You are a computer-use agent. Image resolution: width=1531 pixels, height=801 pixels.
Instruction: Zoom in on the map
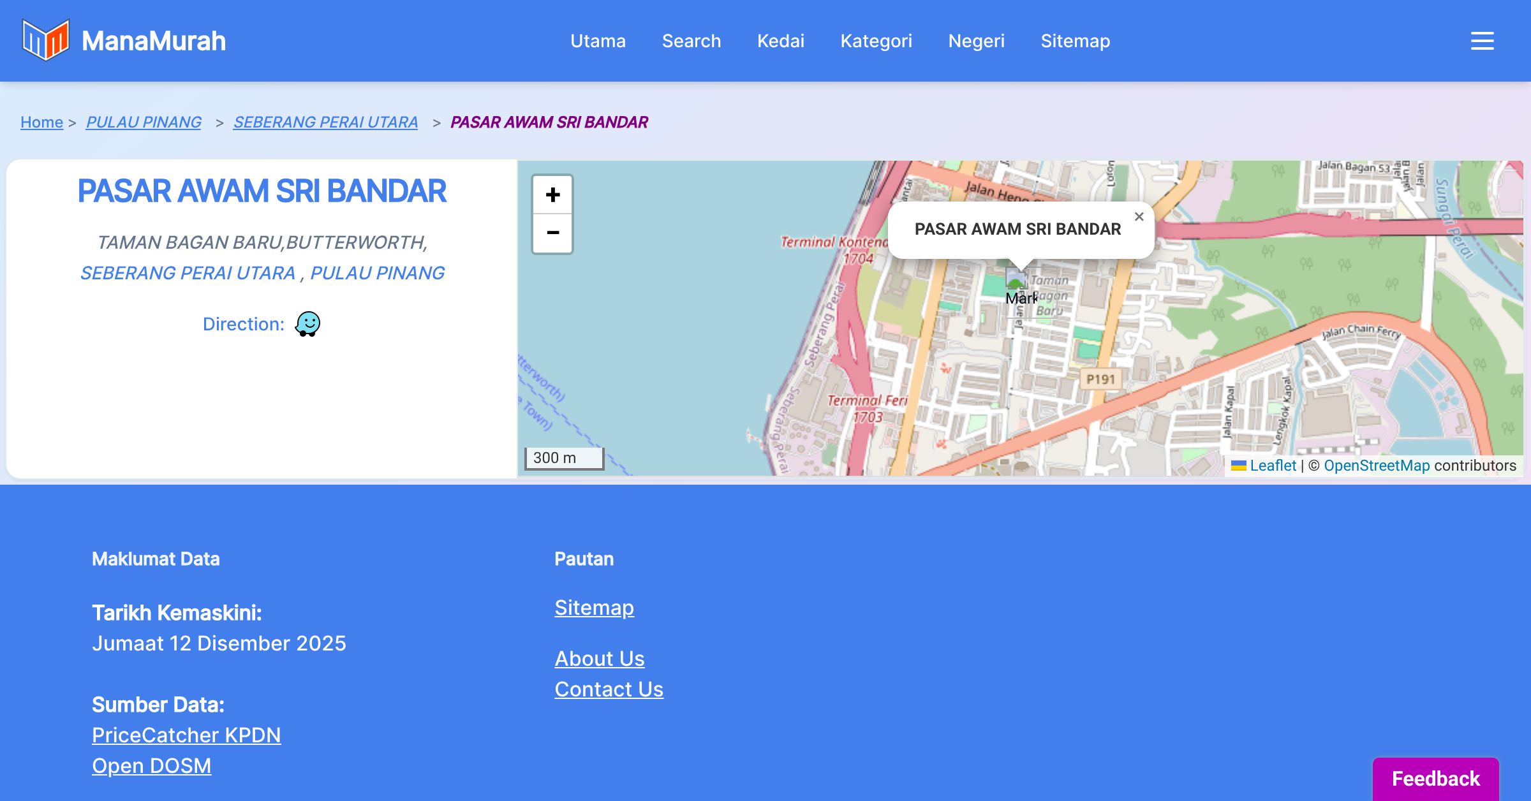(x=552, y=195)
